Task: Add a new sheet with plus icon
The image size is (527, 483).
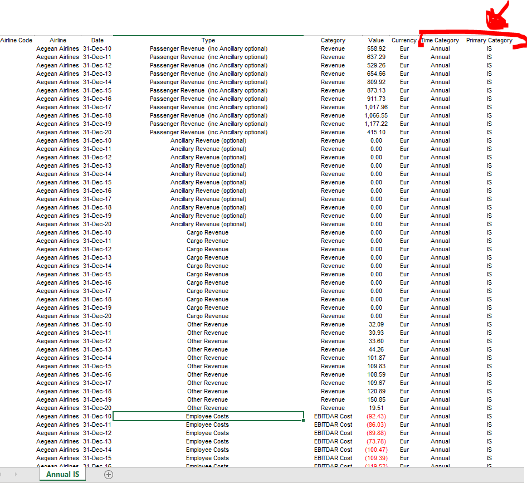Action: pos(109,475)
